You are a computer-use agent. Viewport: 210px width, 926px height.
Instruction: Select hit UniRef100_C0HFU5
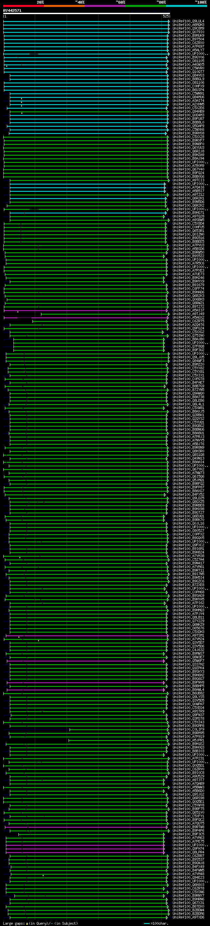tap(188, 227)
